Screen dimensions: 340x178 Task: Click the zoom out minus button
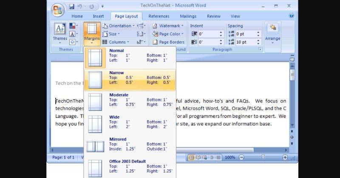[241, 157]
